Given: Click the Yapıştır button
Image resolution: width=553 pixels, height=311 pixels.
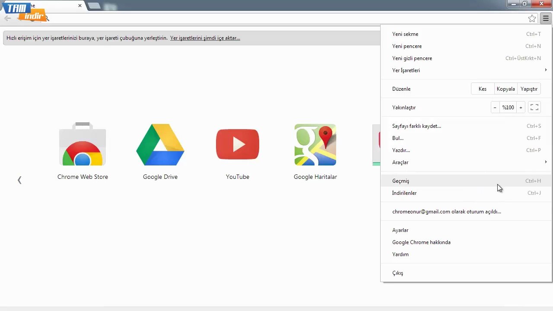Looking at the screenshot, I should [529, 89].
